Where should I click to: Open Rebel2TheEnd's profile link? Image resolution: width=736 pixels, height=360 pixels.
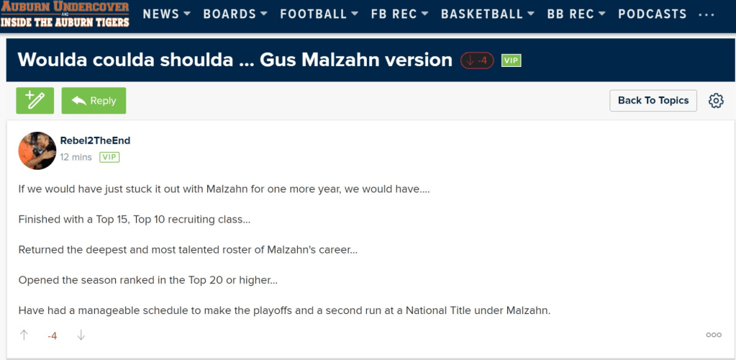[x=95, y=140]
